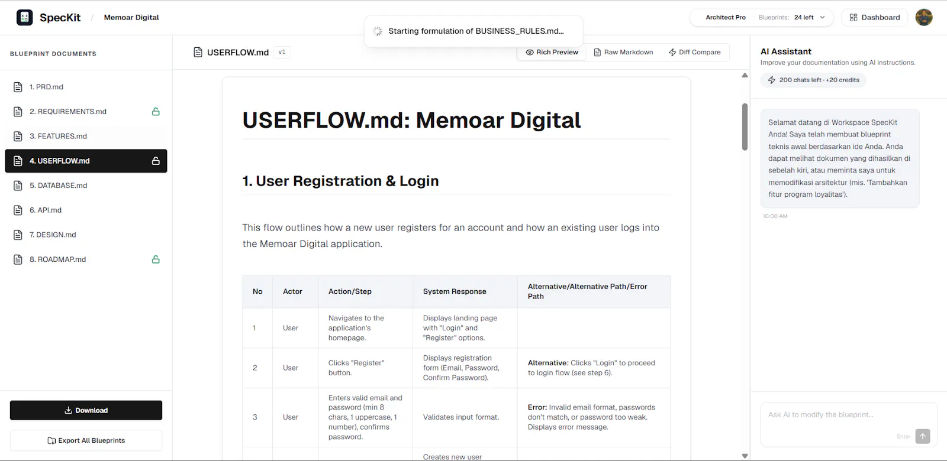Switch to Raw Markdown tab
This screenshot has height=461, width=947.
point(623,52)
